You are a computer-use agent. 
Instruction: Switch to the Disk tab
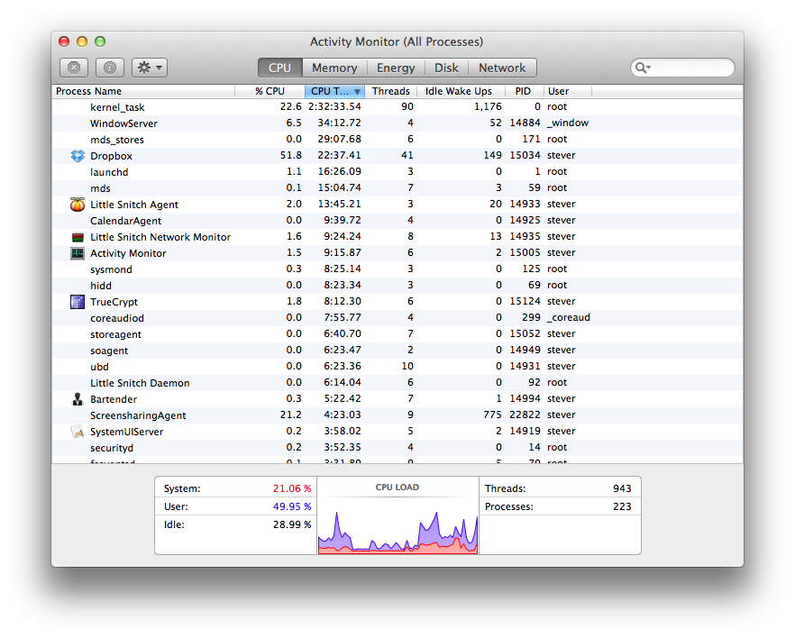pos(446,68)
